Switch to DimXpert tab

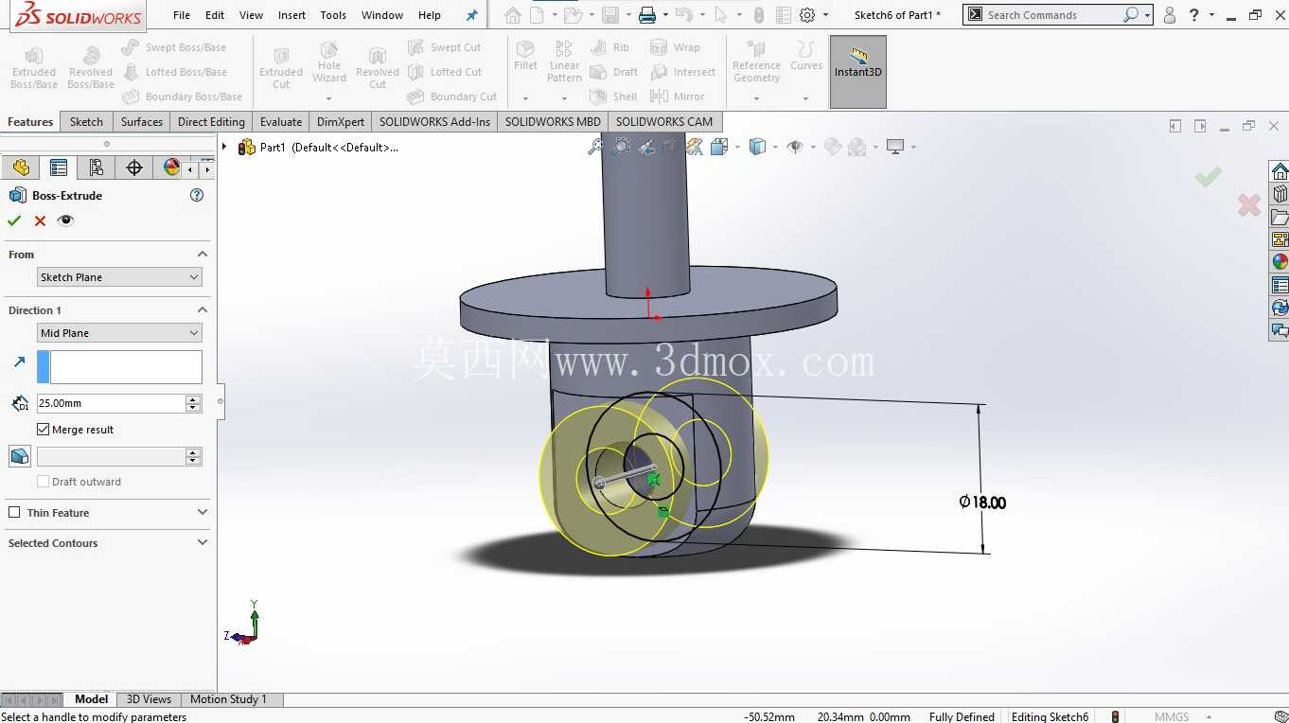(341, 121)
